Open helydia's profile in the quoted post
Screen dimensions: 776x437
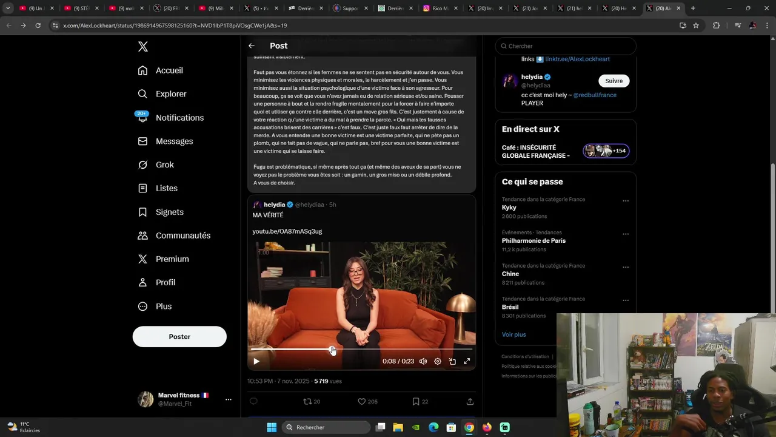click(x=275, y=205)
